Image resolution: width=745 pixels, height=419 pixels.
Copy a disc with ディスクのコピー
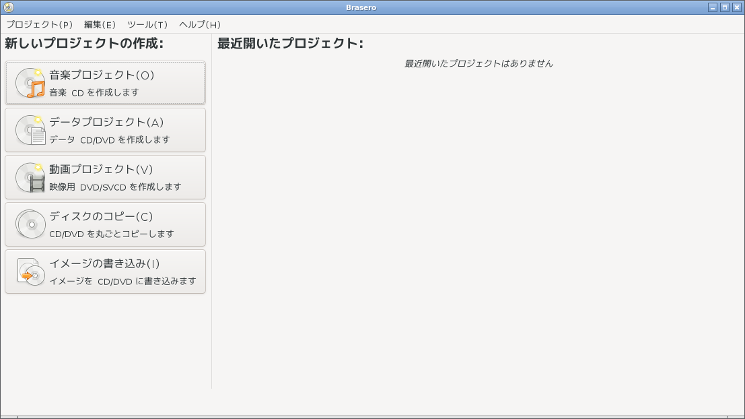105,224
